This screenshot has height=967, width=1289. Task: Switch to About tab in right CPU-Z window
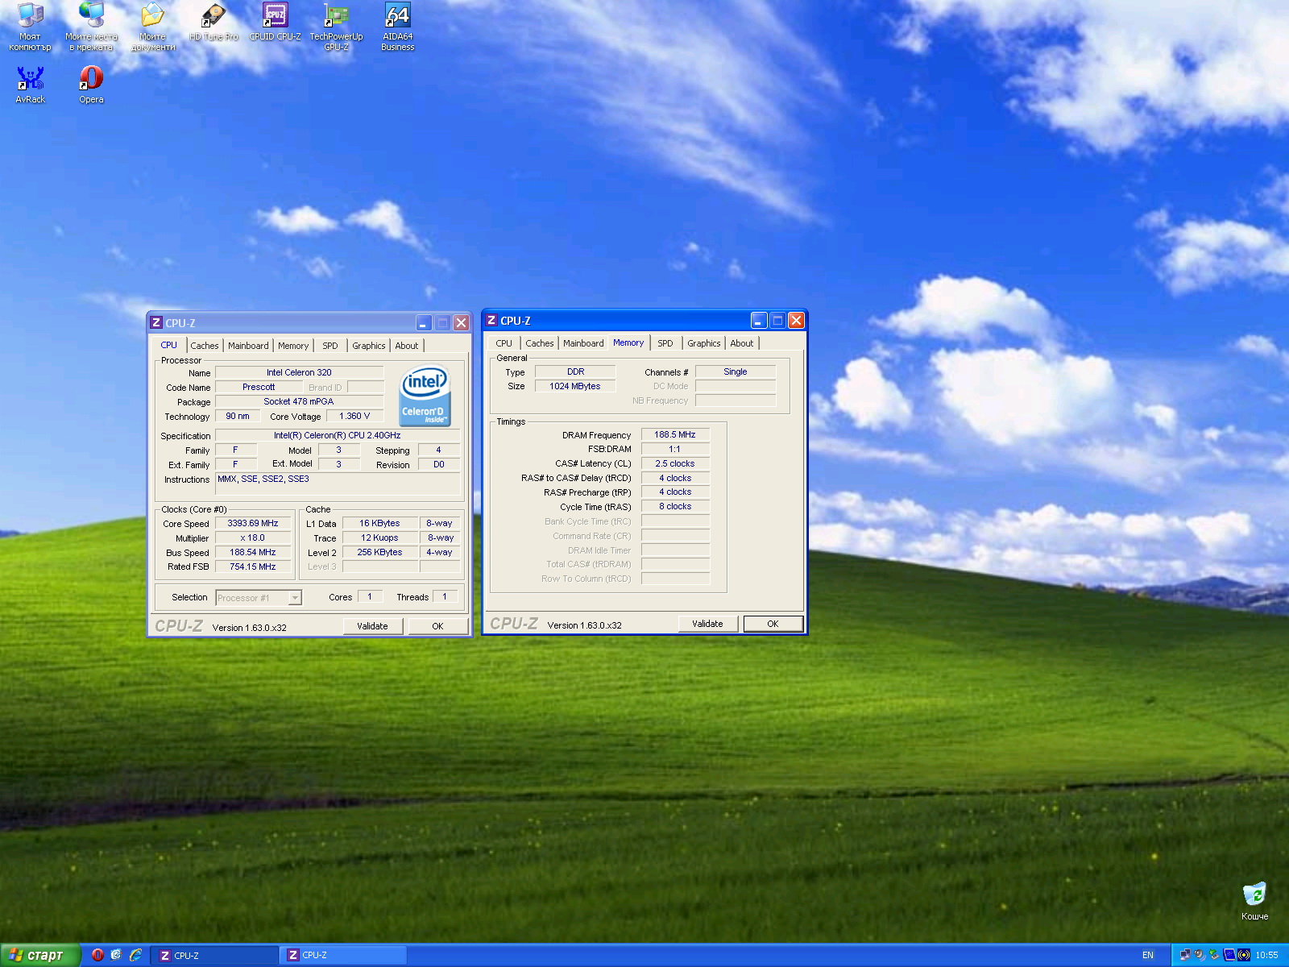click(741, 343)
